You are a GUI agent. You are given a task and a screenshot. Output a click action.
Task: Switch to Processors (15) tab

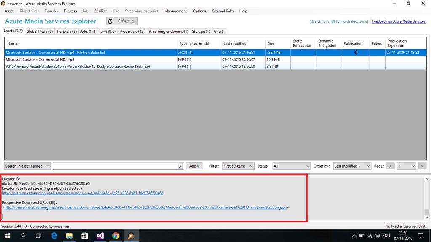tap(132, 31)
